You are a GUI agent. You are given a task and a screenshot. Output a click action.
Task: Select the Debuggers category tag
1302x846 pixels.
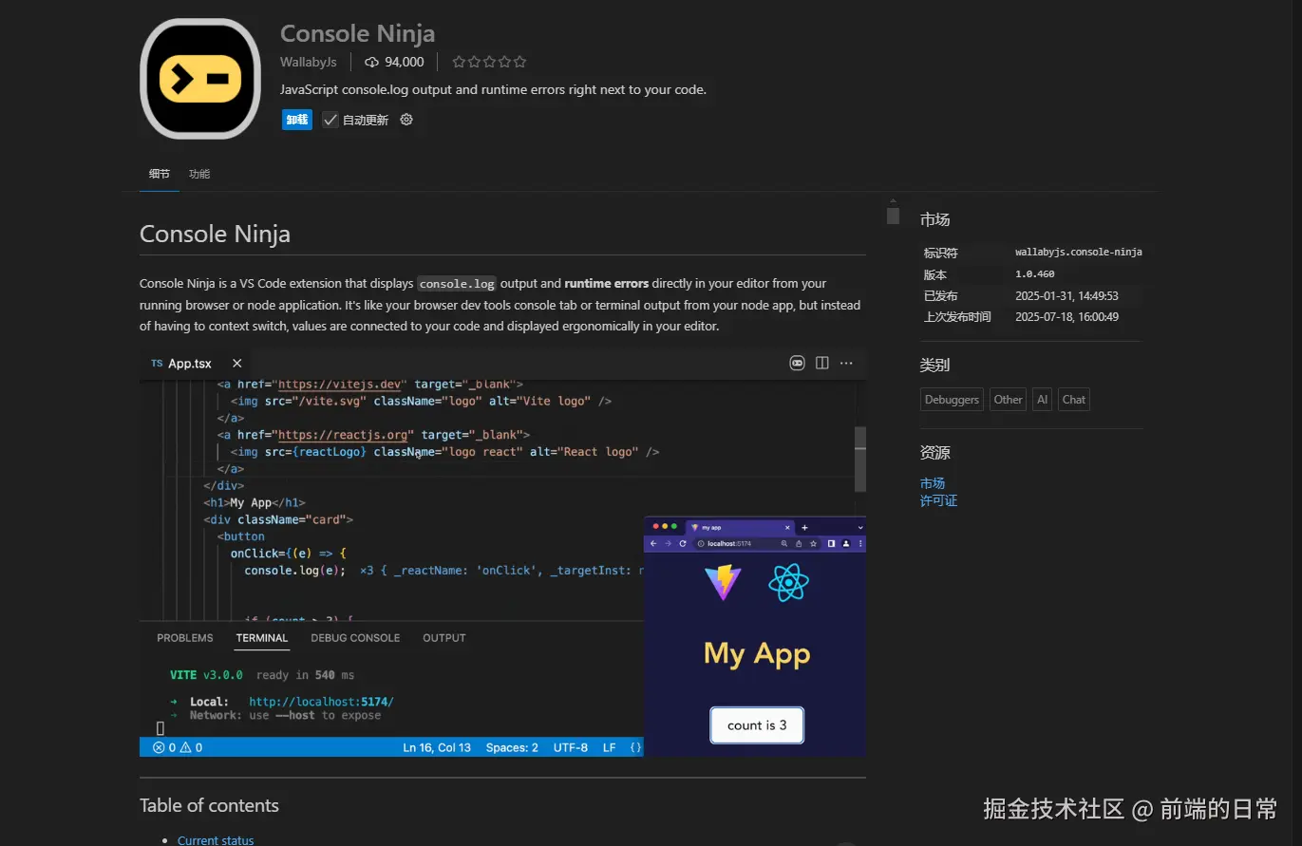[x=952, y=400]
